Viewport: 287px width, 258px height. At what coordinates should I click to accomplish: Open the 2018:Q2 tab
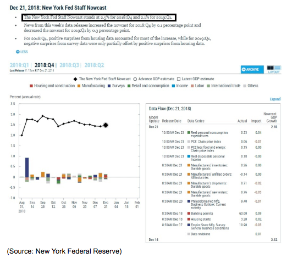[x=94, y=65]
